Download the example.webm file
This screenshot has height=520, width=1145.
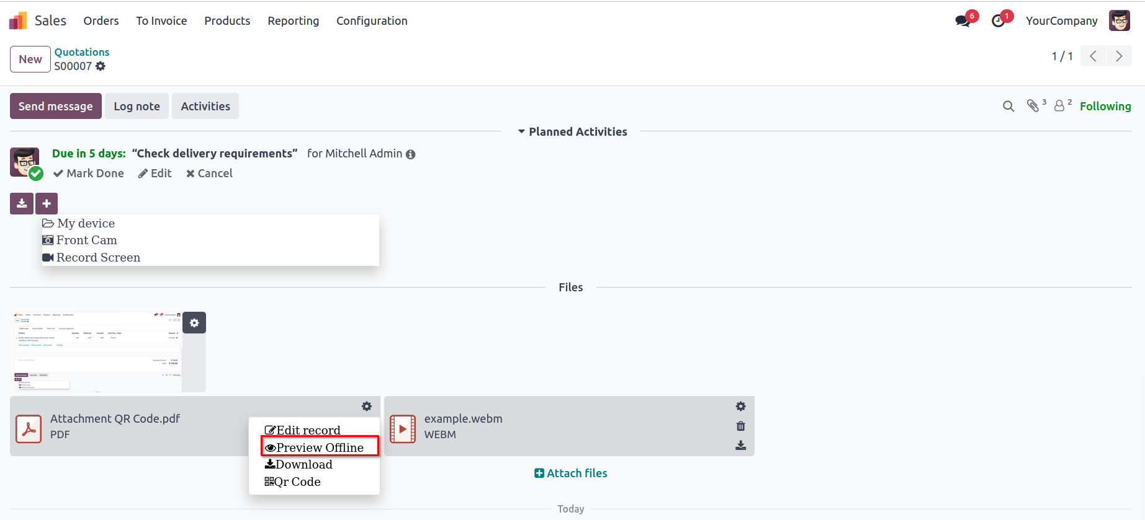pos(740,446)
